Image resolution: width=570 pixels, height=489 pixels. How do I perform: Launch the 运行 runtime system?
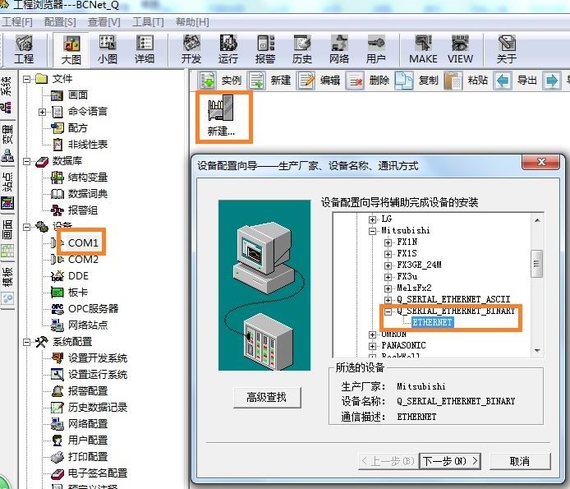(228, 49)
